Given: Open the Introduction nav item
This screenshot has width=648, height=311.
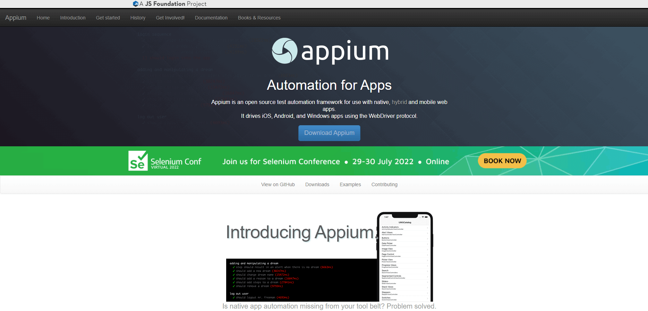Looking at the screenshot, I should click(x=73, y=18).
